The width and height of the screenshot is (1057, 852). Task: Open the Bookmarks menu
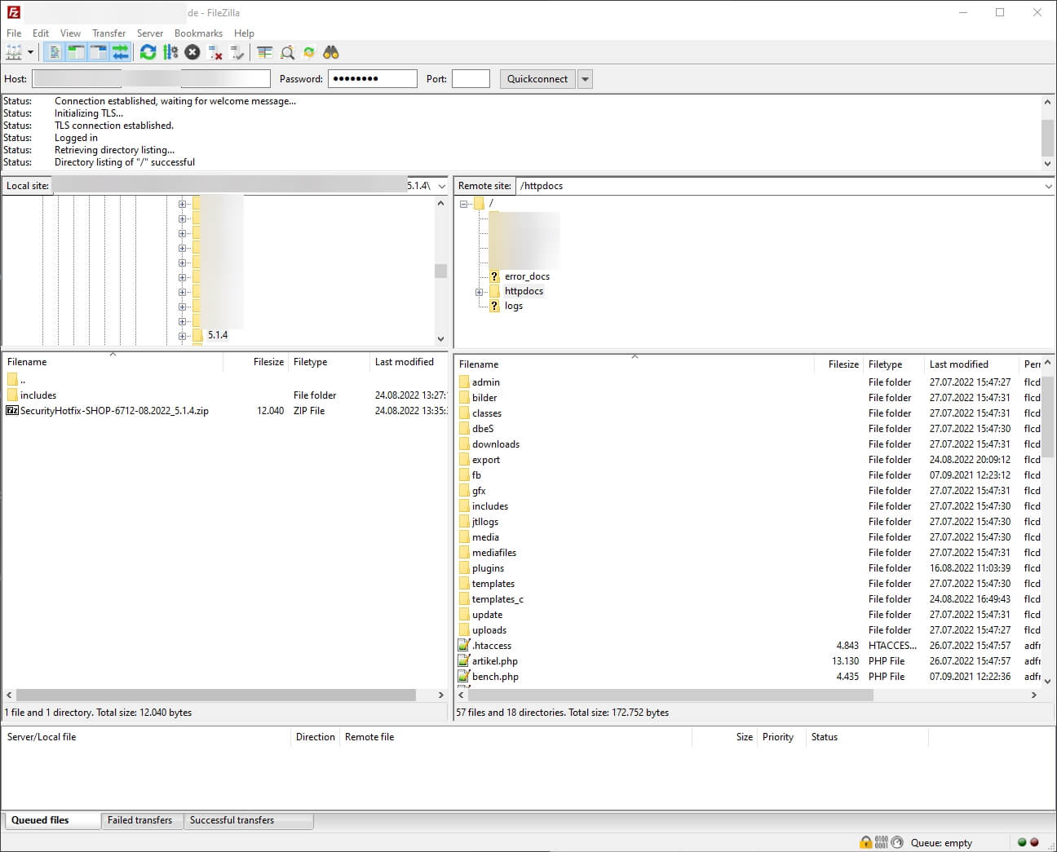tap(198, 33)
